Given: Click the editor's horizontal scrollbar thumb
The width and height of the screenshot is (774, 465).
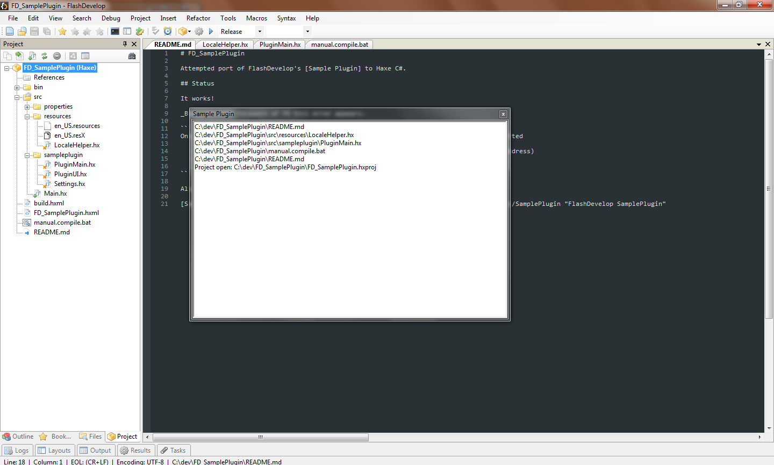Looking at the screenshot, I should tap(261, 437).
